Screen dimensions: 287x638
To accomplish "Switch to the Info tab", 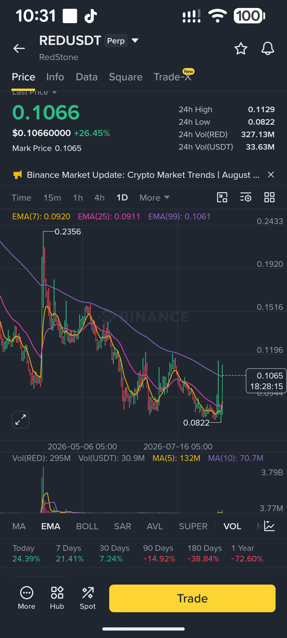I will (55, 77).
